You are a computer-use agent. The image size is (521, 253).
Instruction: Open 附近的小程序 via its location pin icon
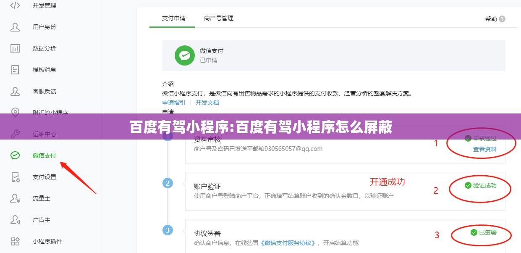(x=15, y=113)
